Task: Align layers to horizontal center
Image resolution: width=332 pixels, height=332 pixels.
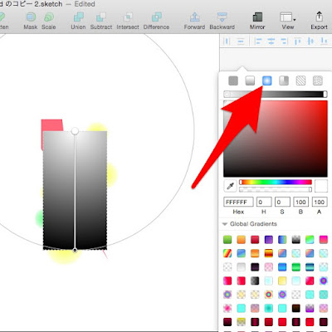Action: click(x=271, y=41)
